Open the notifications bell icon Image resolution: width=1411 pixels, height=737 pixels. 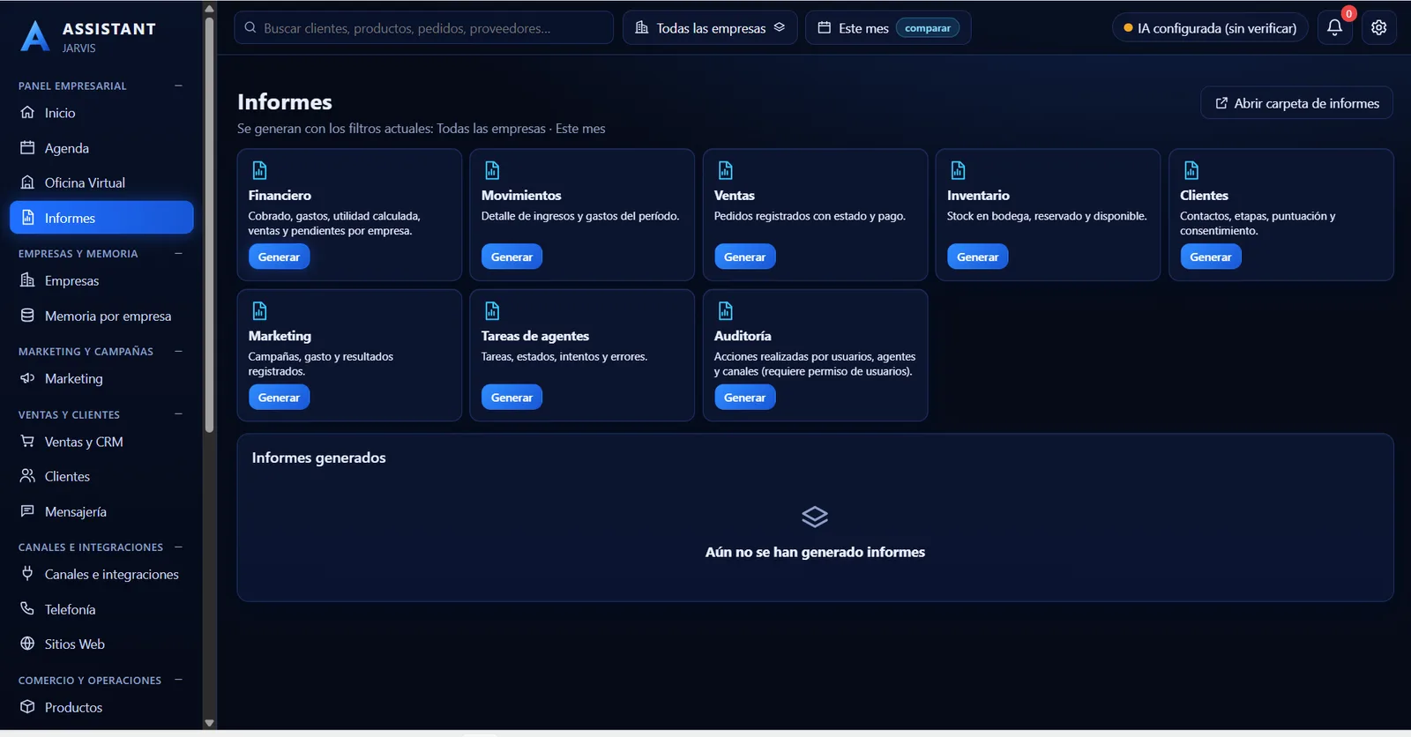coord(1334,27)
